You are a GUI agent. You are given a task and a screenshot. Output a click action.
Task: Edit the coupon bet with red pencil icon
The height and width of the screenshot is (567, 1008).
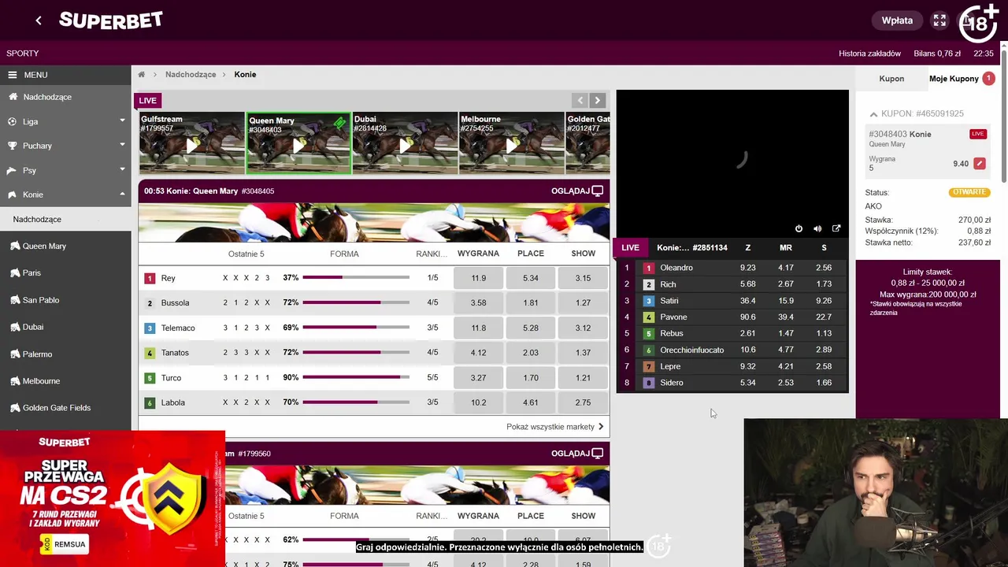tap(979, 164)
